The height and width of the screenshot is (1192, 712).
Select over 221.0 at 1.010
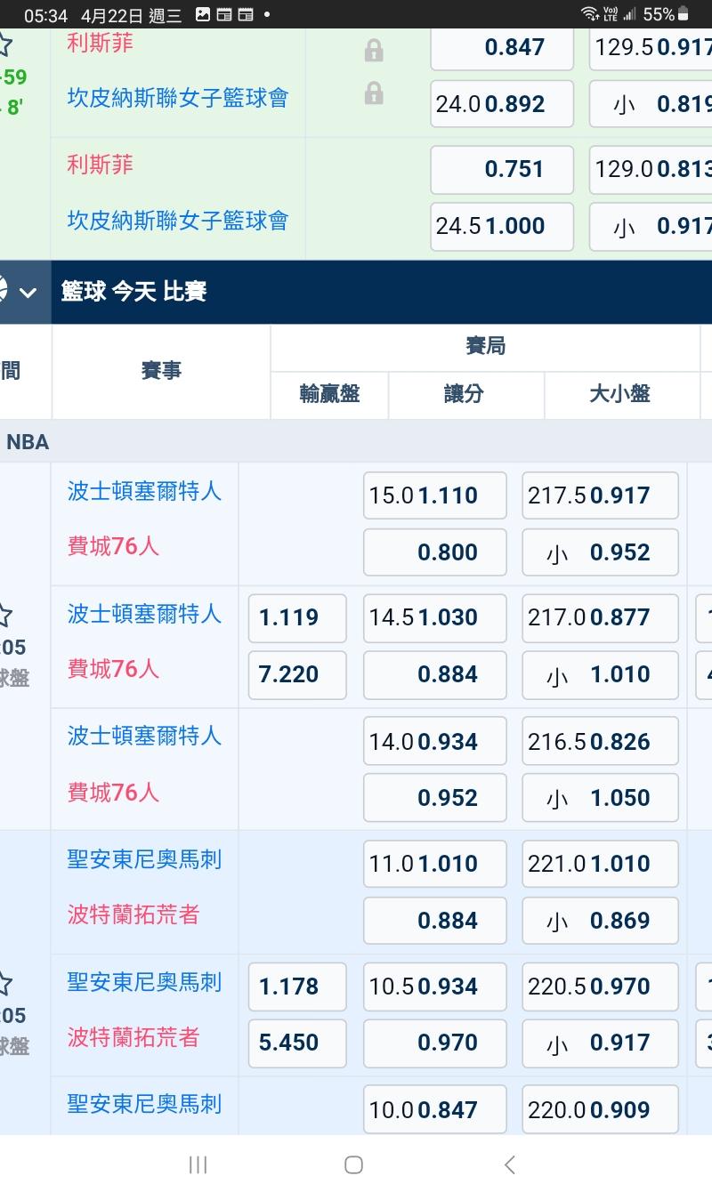(601, 863)
